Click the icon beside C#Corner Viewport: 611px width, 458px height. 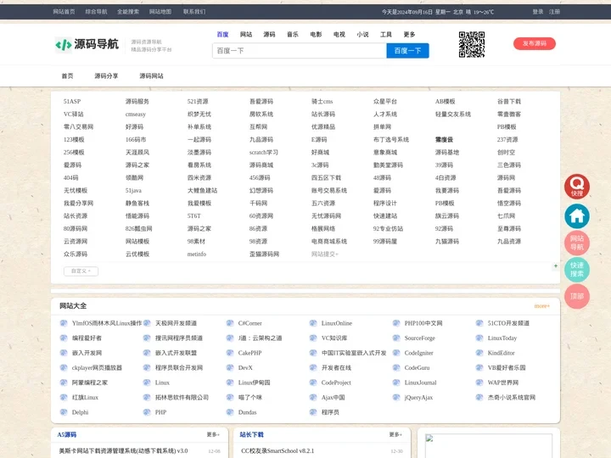[x=230, y=323]
